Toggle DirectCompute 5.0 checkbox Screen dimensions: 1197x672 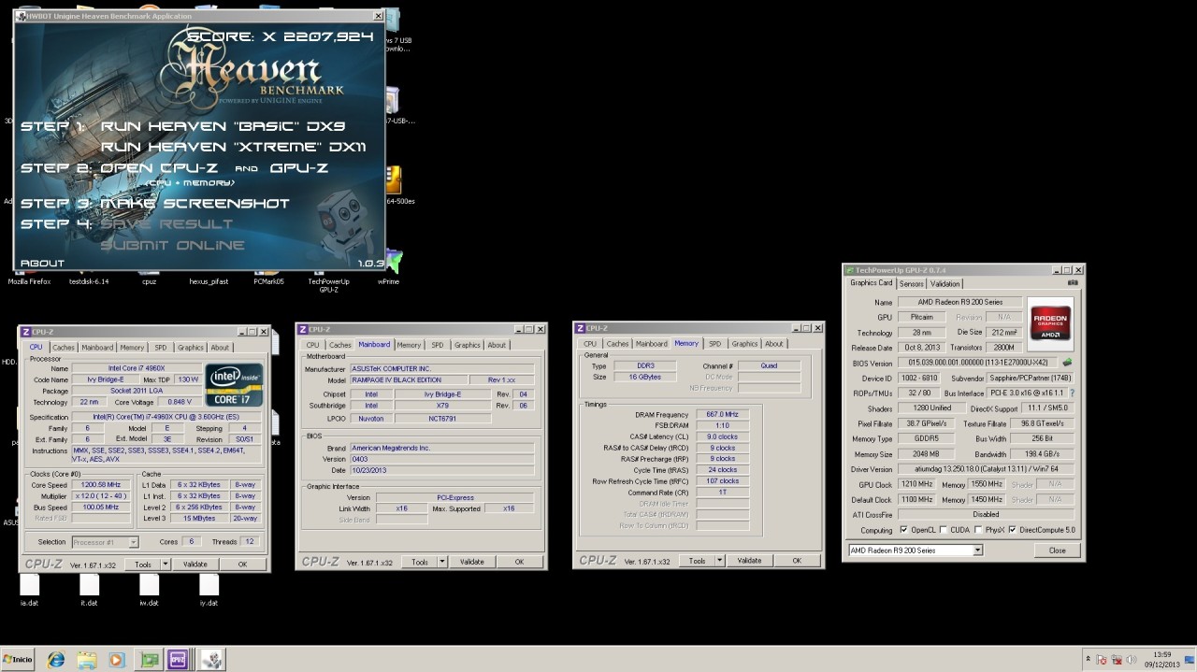(x=1013, y=530)
